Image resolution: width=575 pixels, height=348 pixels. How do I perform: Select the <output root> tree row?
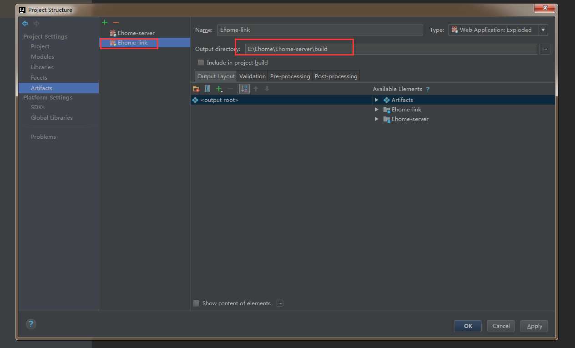click(x=281, y=100)
